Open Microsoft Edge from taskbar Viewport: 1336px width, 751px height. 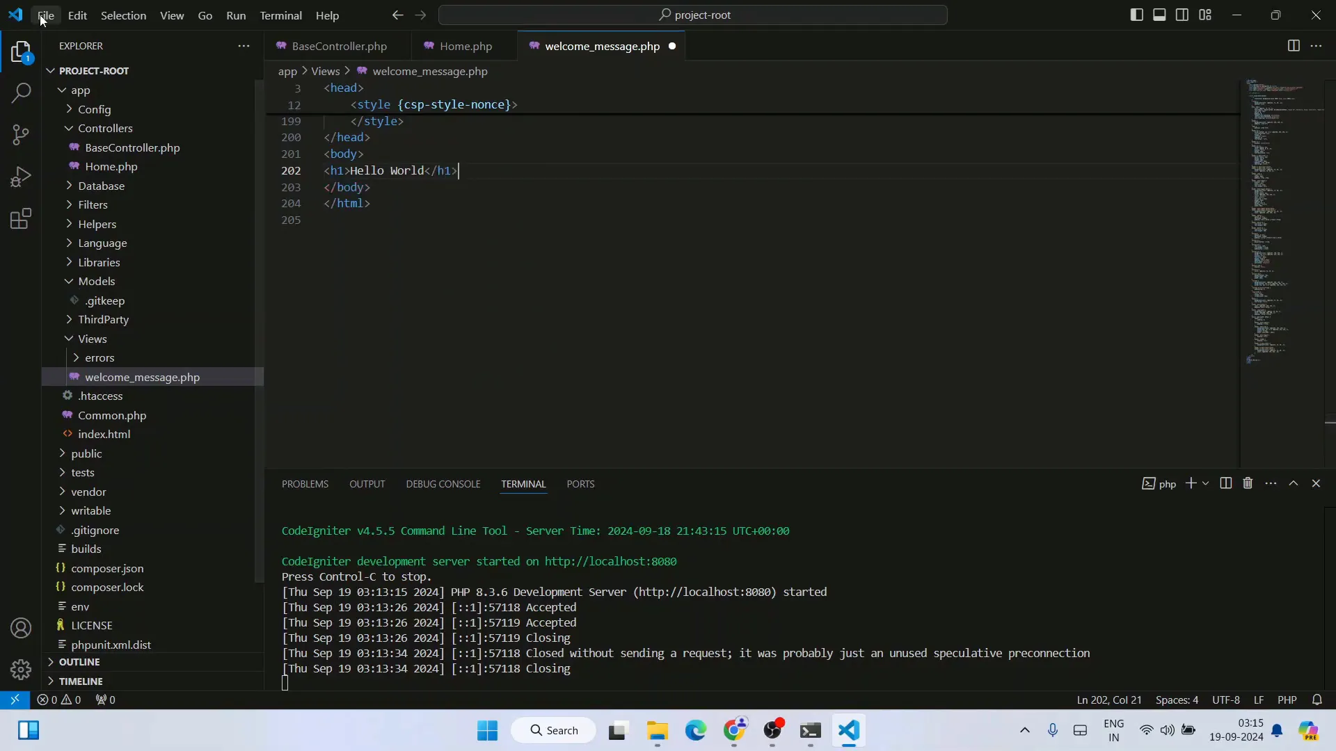695,730
